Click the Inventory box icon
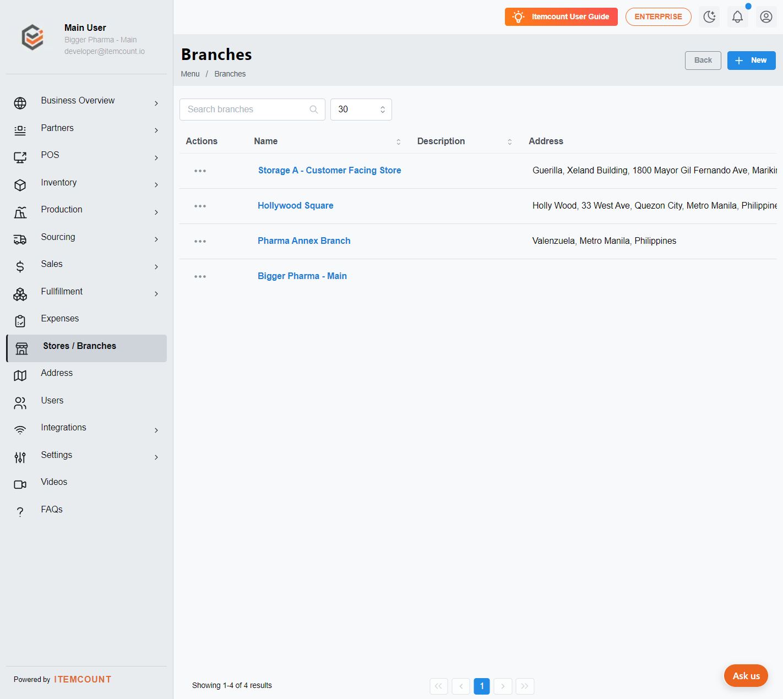 20,185
